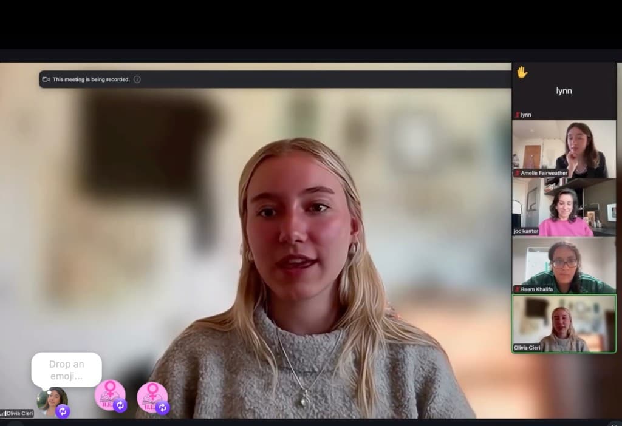Click the recording indicator camera icon
This screenshot has height=426, width=622.
[46, 79]
